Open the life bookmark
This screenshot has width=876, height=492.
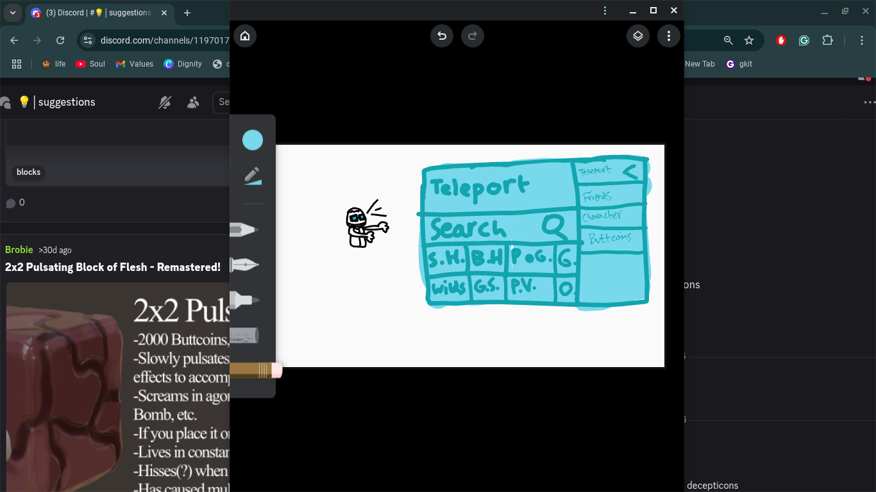coord(54,64)
